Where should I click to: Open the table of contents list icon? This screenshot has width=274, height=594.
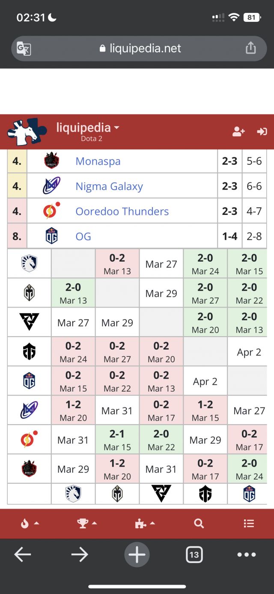[x=249, y=523]
